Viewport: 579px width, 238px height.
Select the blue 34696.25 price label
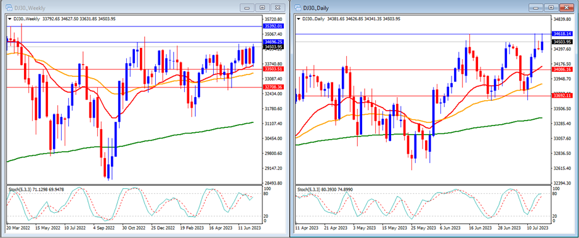pos(273,42)
